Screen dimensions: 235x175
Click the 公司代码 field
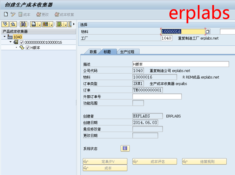138,71
